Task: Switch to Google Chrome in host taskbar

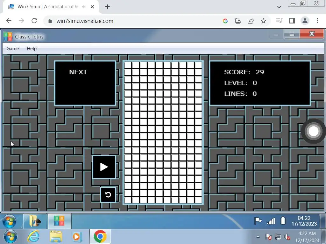Action: 100,236
